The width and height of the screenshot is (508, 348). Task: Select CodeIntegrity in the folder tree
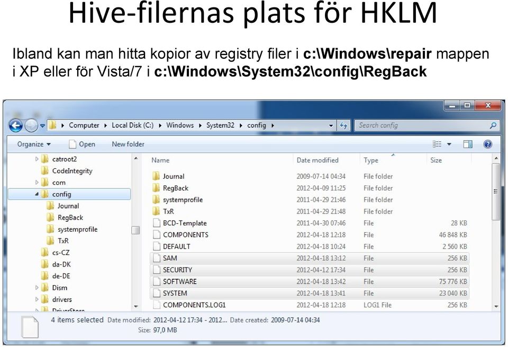click(72, 171)
